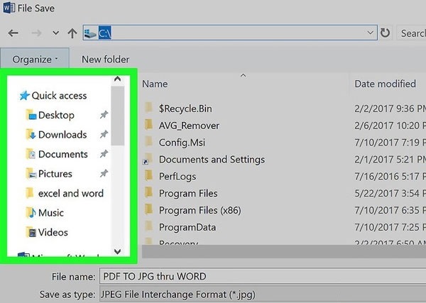
Task: Sort files by the Name column header
Action: [x=155, y=84]
